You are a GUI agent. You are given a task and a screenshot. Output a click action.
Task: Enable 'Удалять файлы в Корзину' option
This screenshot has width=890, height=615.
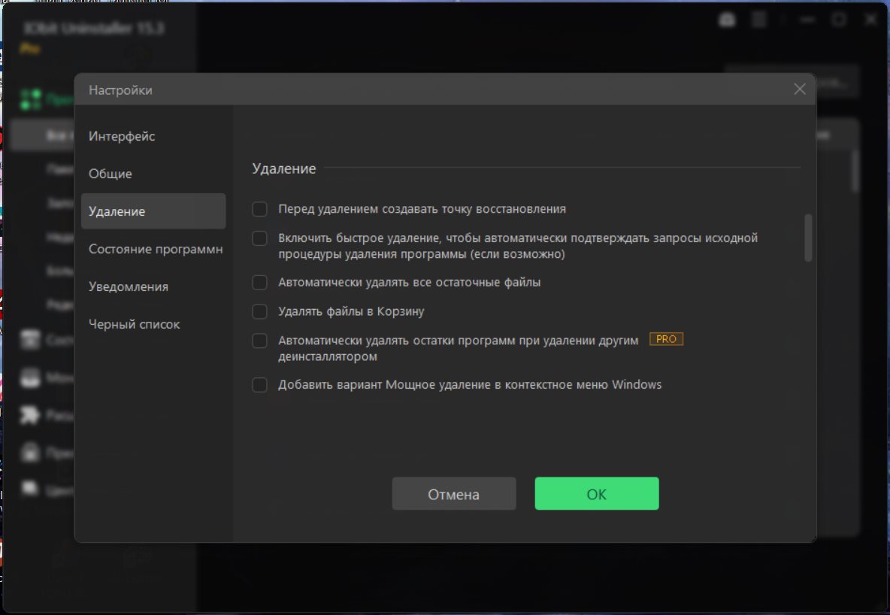259,311
